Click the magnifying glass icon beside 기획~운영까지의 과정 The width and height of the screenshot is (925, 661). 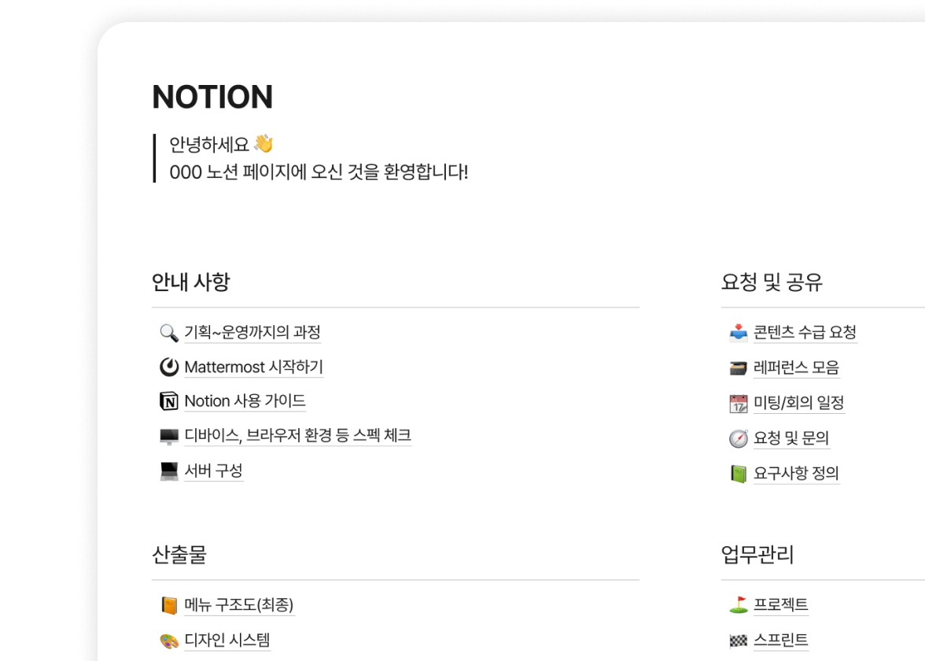tap(168, 333)
